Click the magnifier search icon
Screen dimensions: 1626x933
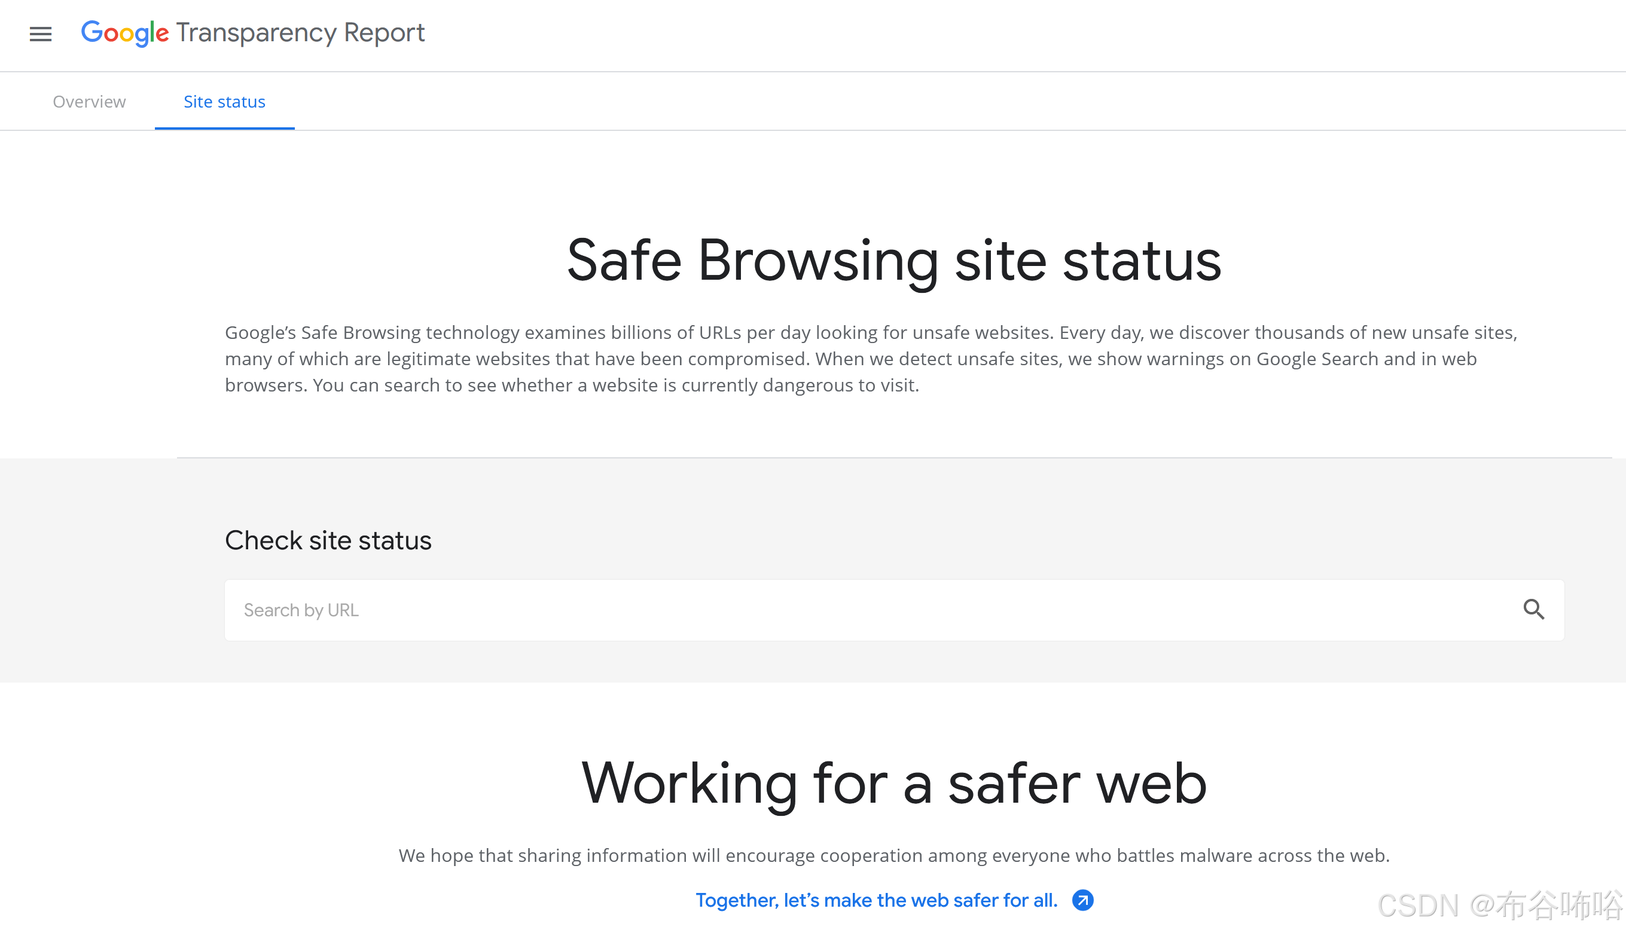1533,610
